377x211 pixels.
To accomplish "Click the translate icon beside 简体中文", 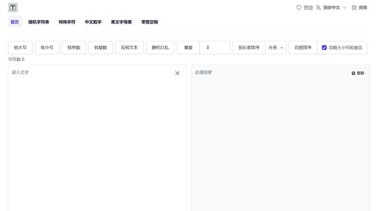I will pyautogui.click(x=318, y=7).
